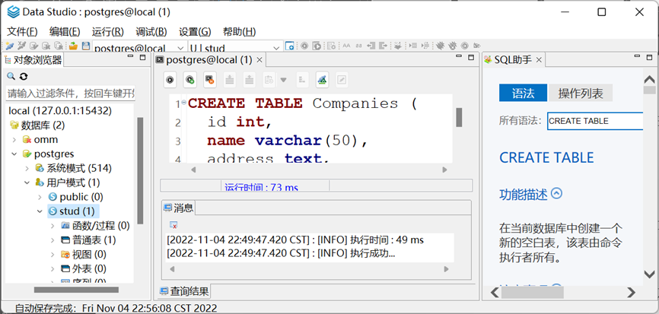
Task: Click the open SQL file folder icon
Action: click(74, 46)
